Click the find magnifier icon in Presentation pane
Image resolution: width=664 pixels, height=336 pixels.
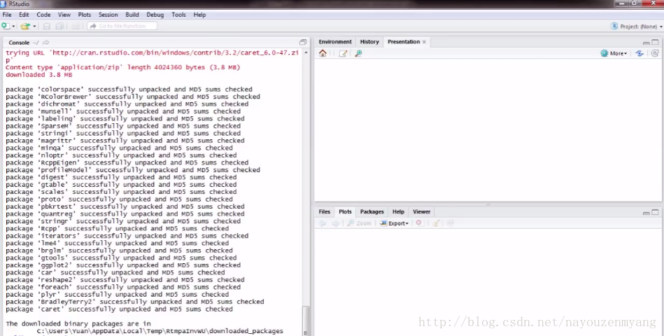[x=358, y=53]
